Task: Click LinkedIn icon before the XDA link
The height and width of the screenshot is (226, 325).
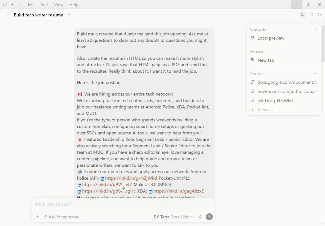Action: click(x=151, y=192)
